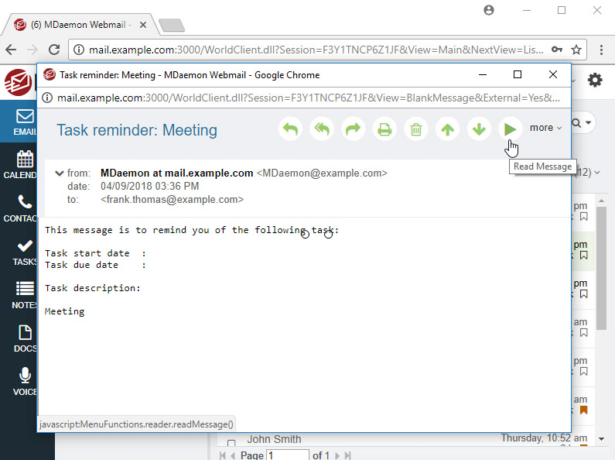Click the Reply arrow icon
615x460 pixels.
coord(290,129)
